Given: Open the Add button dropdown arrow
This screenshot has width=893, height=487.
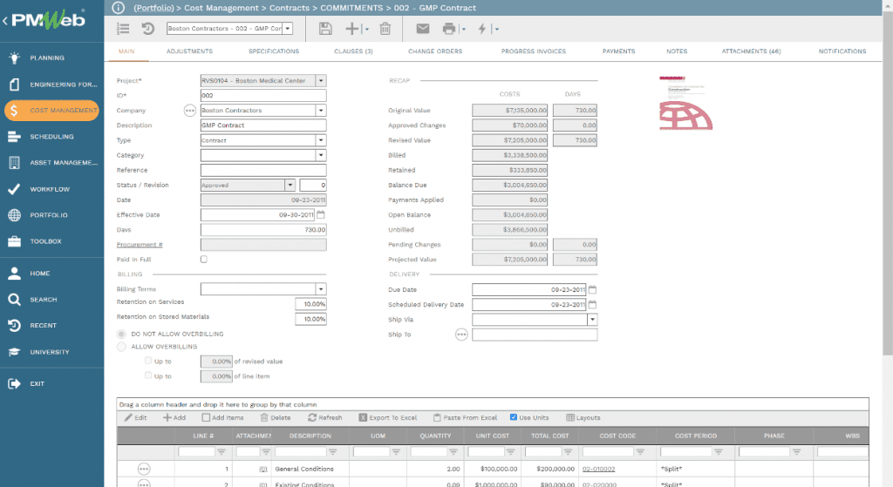Looking at the screenshot, I should tap(366, 29).
